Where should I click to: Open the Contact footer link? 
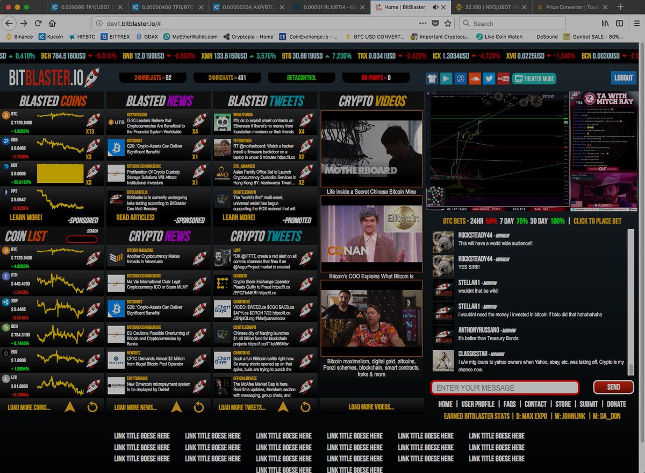click(535, 404)
